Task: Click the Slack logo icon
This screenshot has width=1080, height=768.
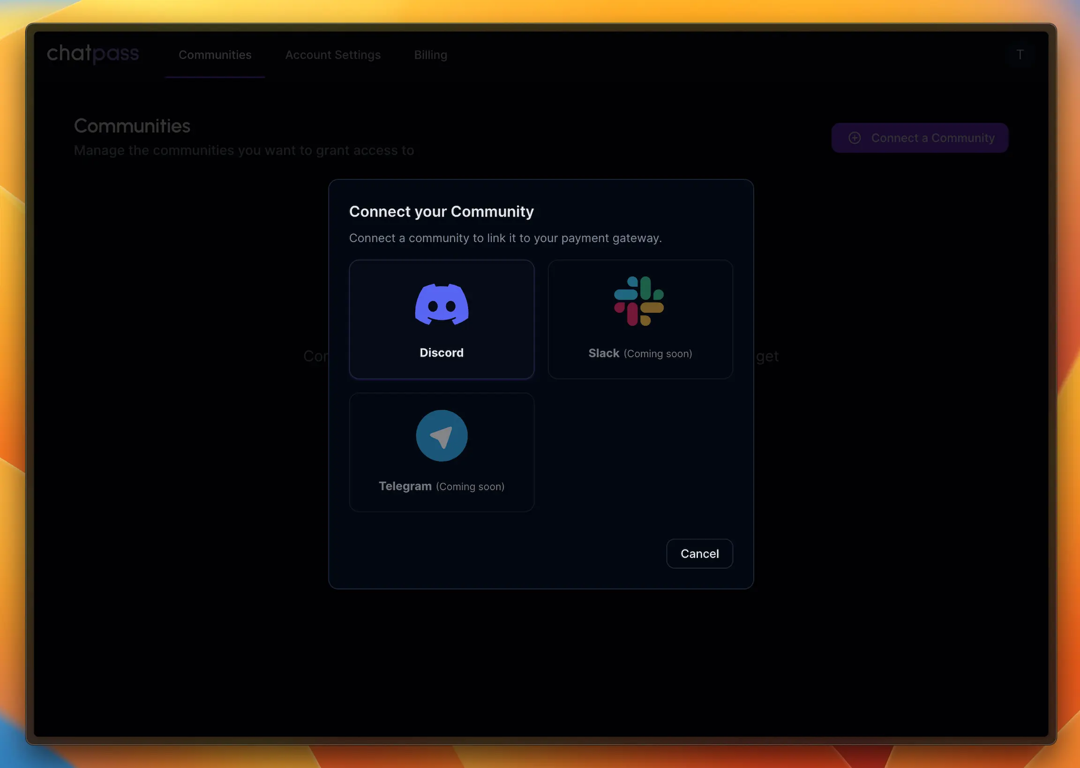Action: (639, 301)
